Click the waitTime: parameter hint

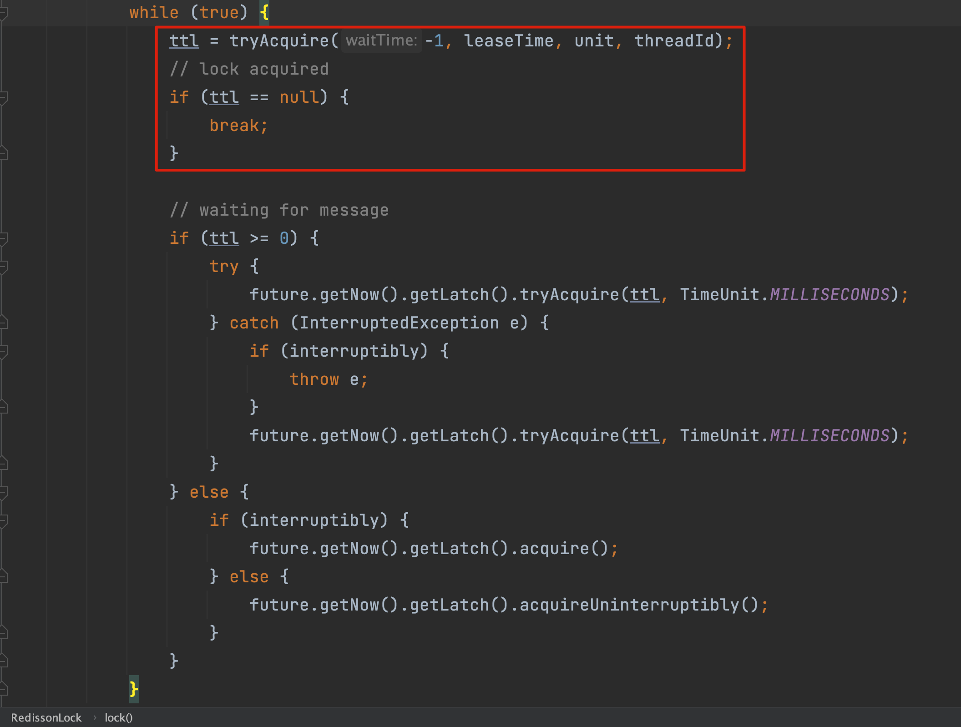[x=381, y=40]
